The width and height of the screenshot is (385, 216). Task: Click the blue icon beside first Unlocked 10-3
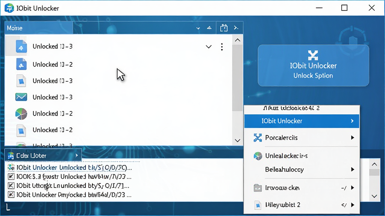click(21, 46)
